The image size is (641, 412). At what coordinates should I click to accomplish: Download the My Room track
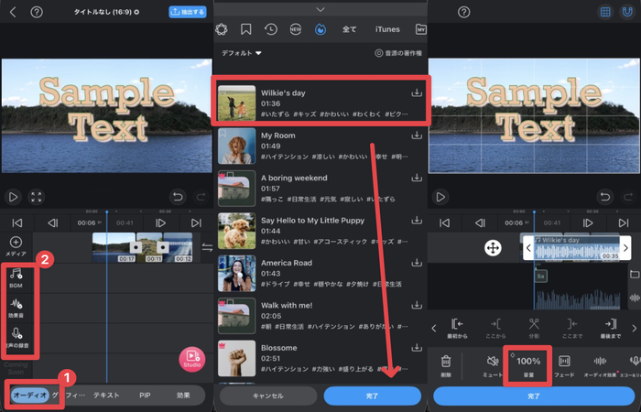[418, 135]
